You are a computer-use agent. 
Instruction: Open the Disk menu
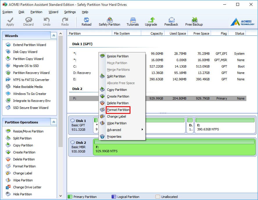(x=21, y=12)
